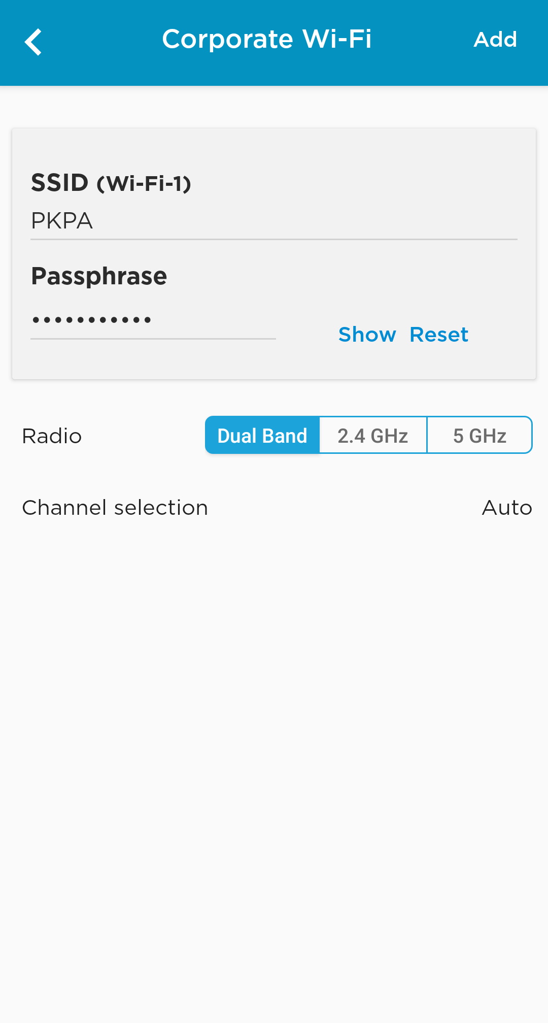
Task: Tap the Radio row label
Action: [x=52, y=436]
